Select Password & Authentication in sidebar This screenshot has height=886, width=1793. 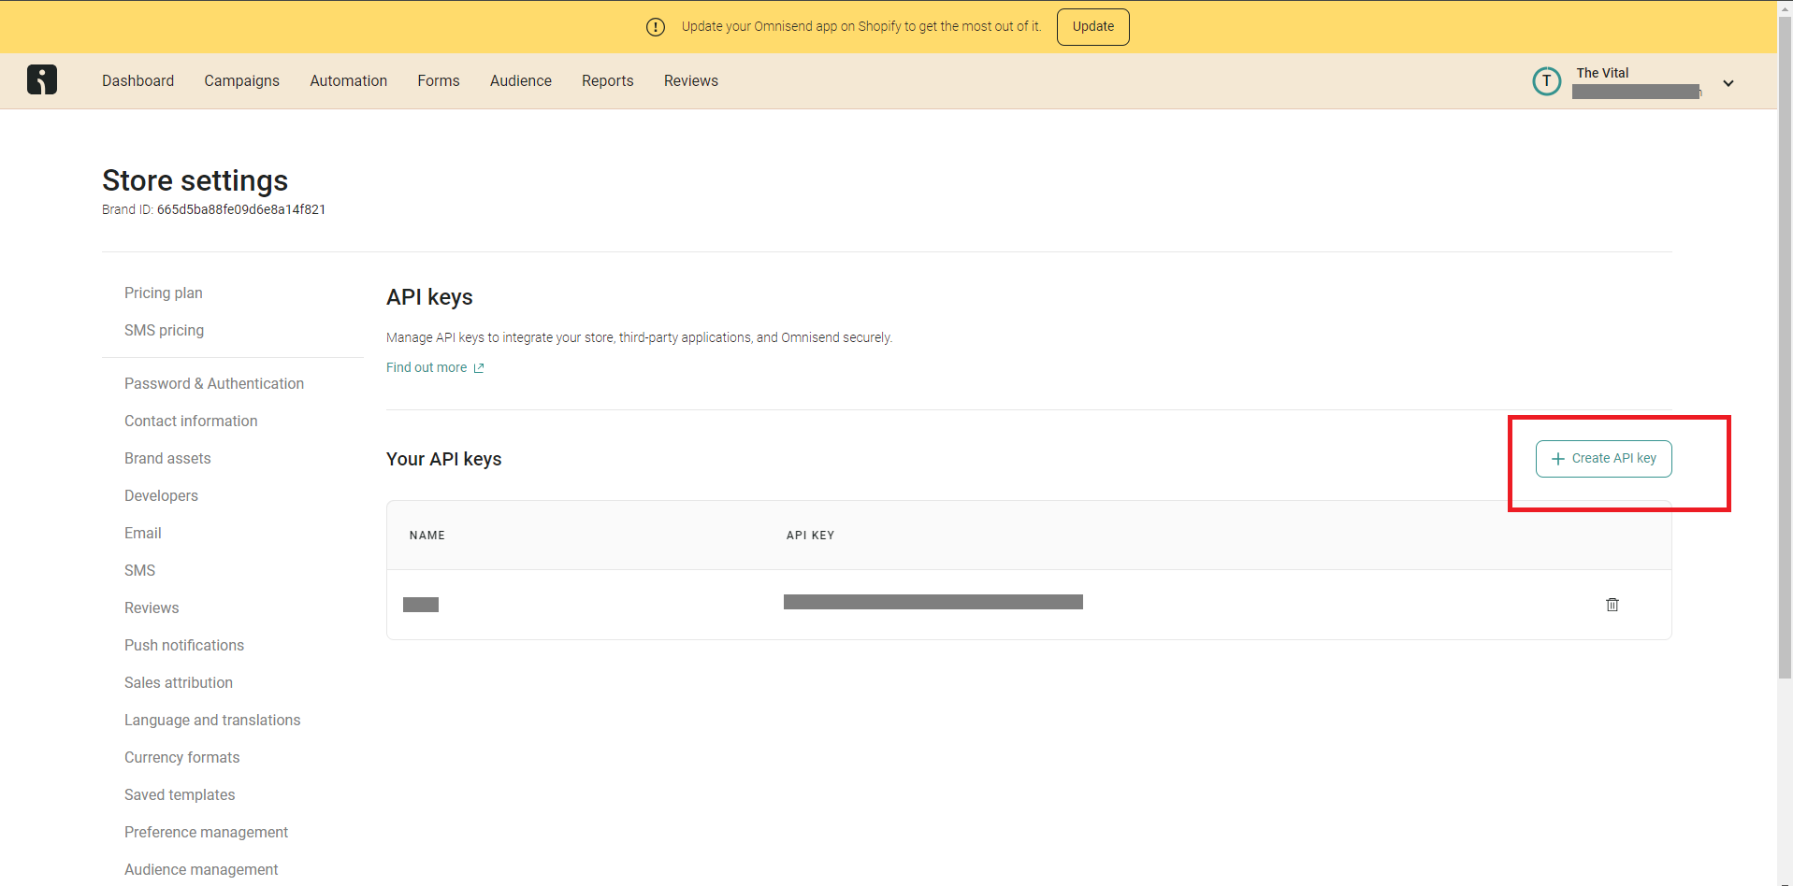coord(214,384)
